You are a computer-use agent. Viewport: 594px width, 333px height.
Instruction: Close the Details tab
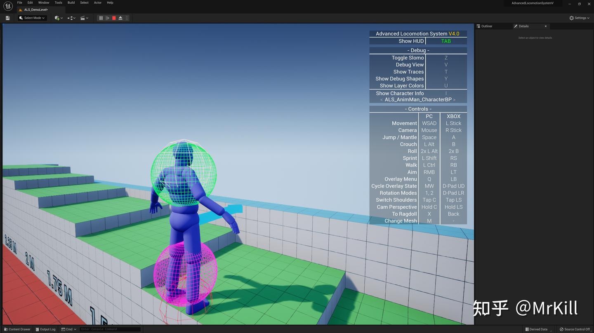click(546, 26)
